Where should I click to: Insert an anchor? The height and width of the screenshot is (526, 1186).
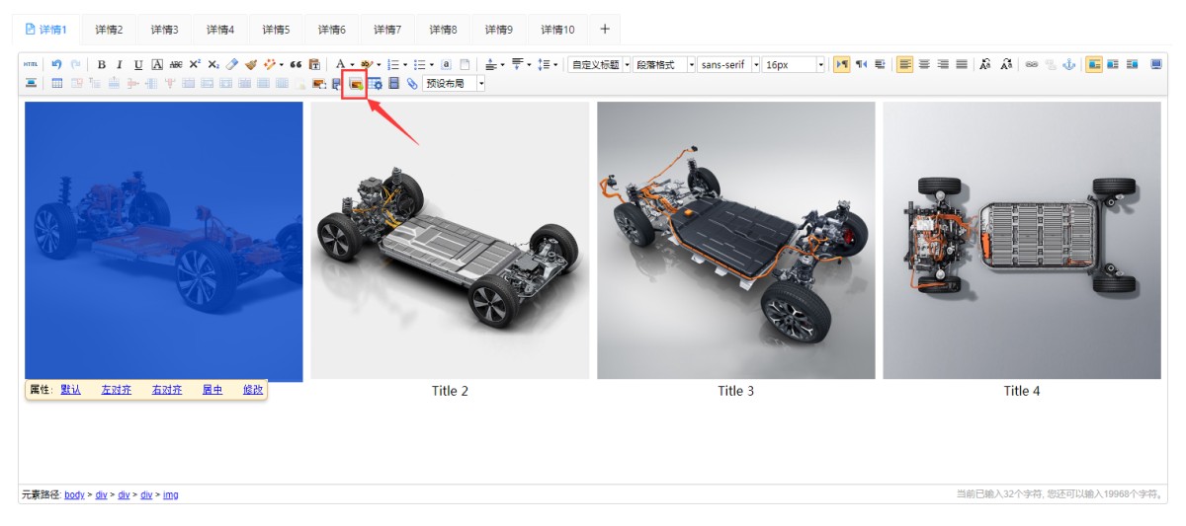pos(1068,64)
